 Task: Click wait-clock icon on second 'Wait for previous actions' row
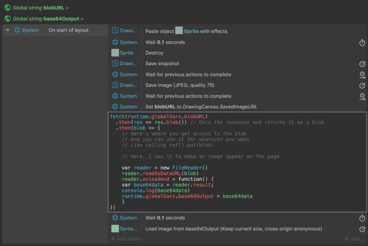point(362,96)
